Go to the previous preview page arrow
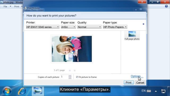170x96 pixels. (x=70, y=70)
